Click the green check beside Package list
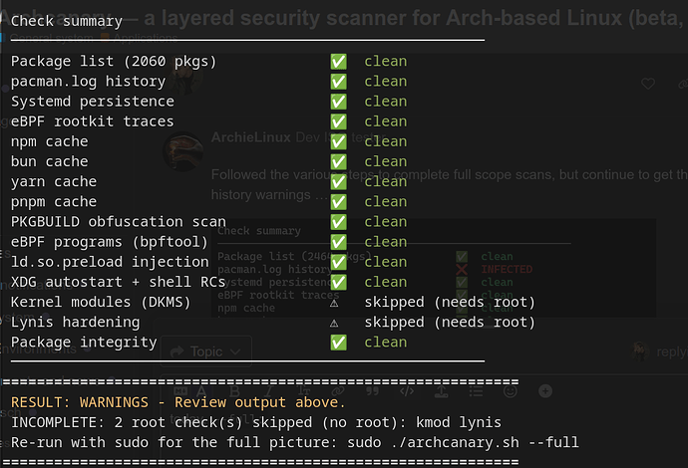The width and height of the screenshot is (688, 468). [x=338, y=62]
